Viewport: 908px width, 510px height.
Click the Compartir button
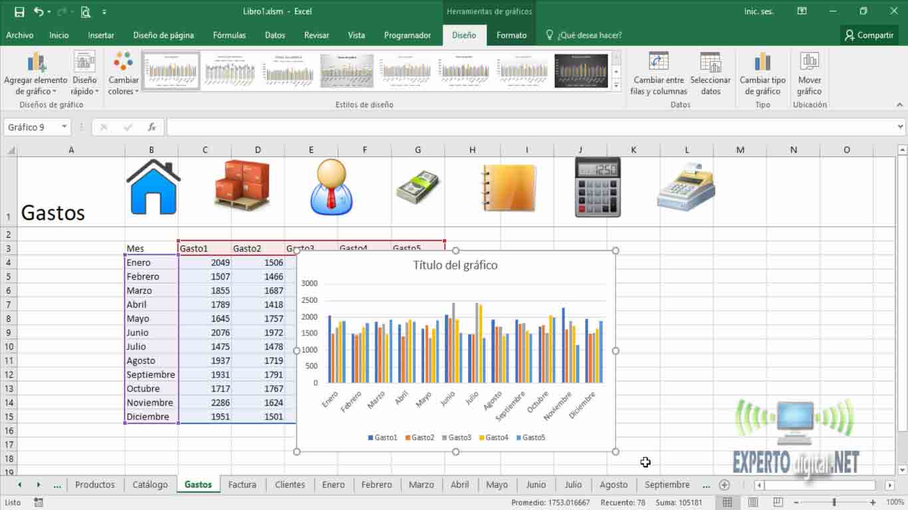point(869,35)
